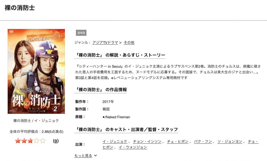The width and height of the screenshot is (267, 161).
Task: Open cast member パク・フン link
Action: [203, 142]
